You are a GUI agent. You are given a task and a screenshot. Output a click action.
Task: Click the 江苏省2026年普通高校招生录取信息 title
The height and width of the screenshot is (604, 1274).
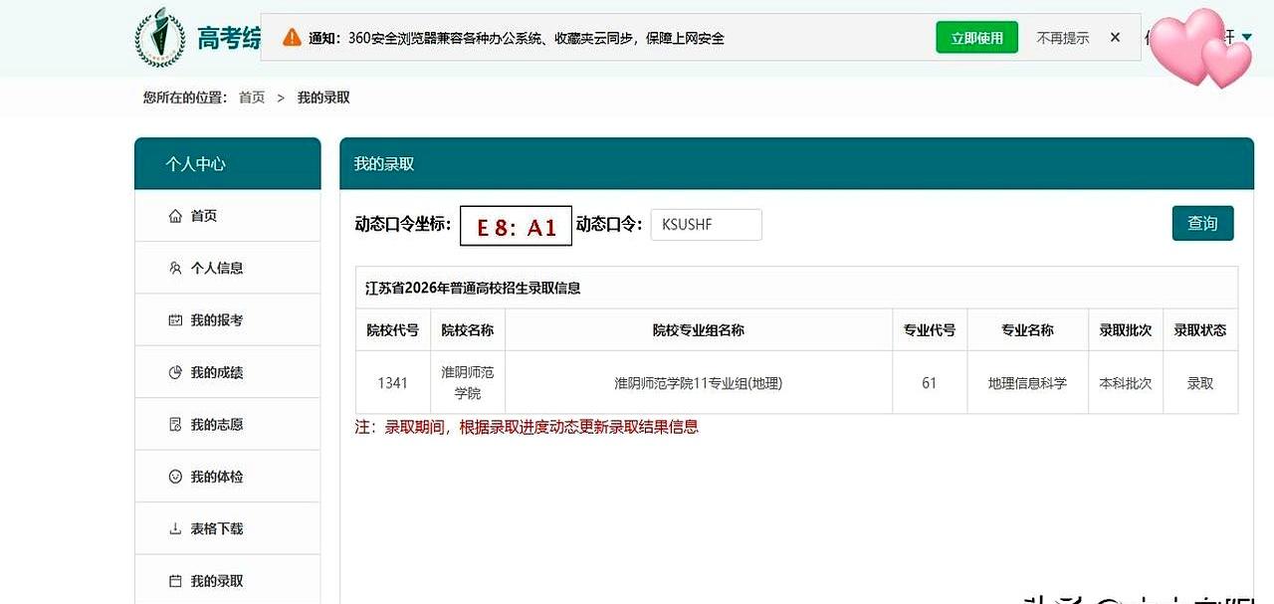pyautogui.click(x=473, y=289)
